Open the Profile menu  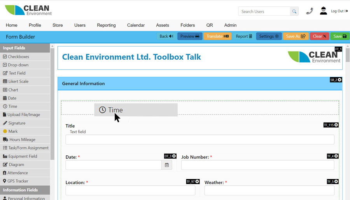pyautogui.click(x=35, y=25)
